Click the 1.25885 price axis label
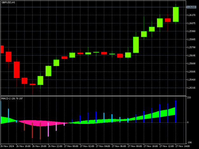 tap(191, 39)
